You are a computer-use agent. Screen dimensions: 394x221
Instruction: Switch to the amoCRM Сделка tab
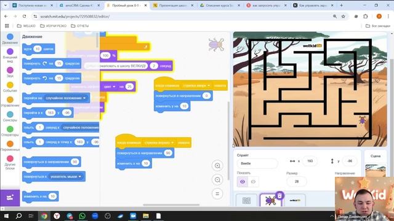tap(79, 6)
